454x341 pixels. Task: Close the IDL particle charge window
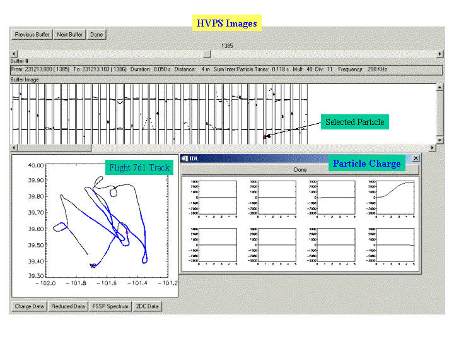point(416,158)
